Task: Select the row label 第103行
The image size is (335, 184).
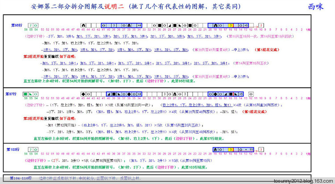Action: tap(13, 150)
